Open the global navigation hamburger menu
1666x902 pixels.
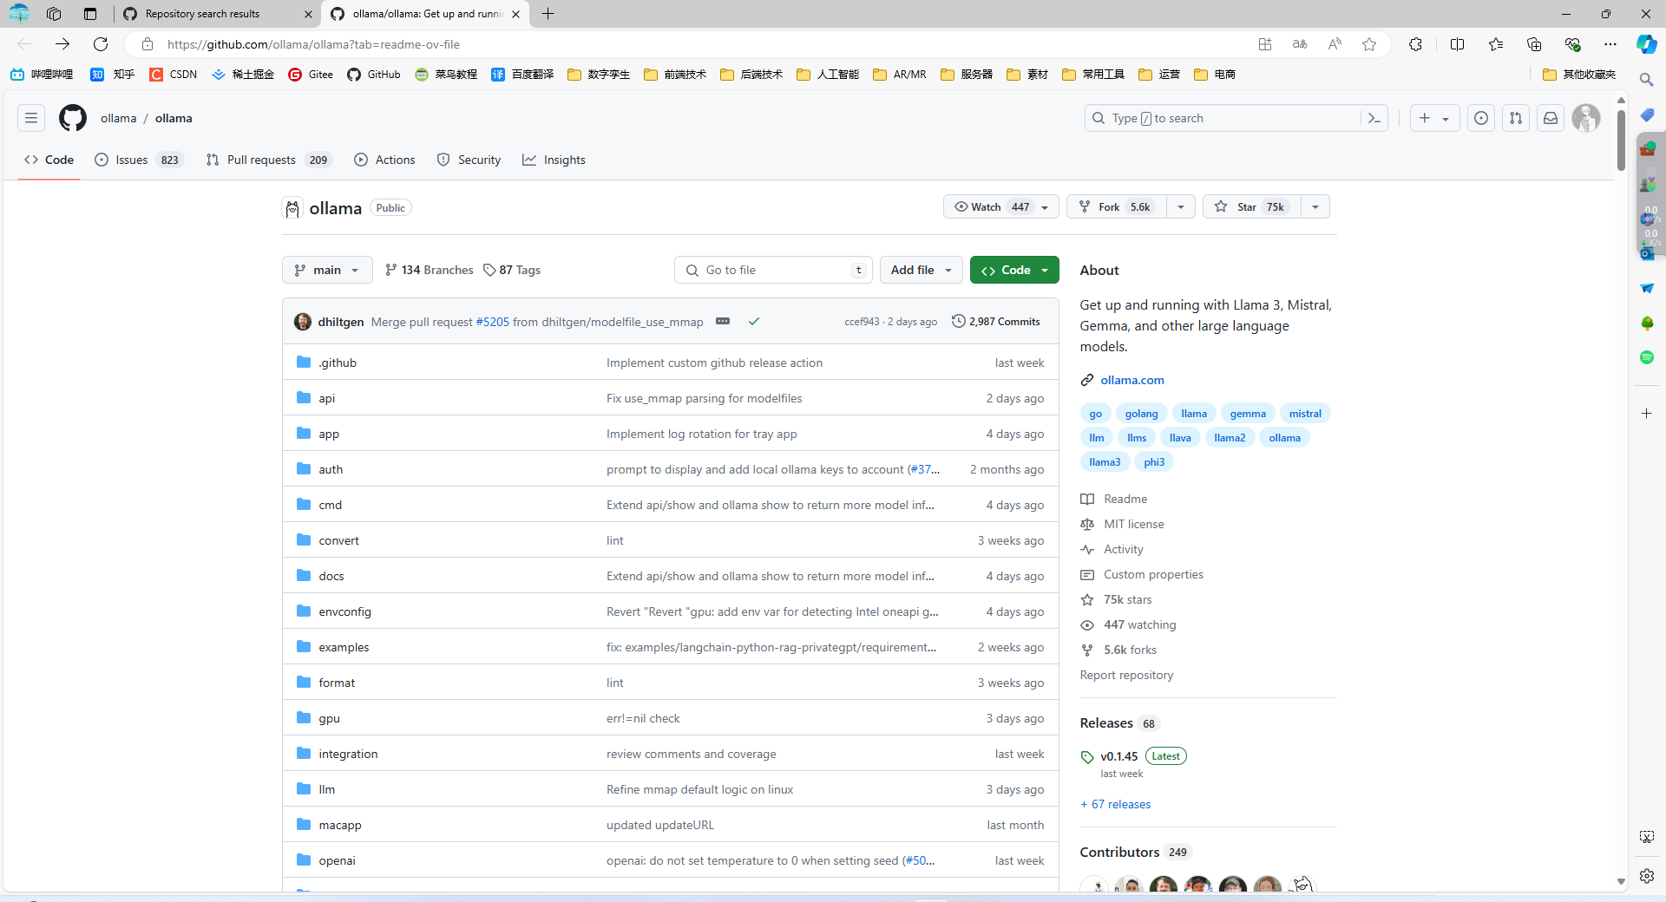coord(31,118)
